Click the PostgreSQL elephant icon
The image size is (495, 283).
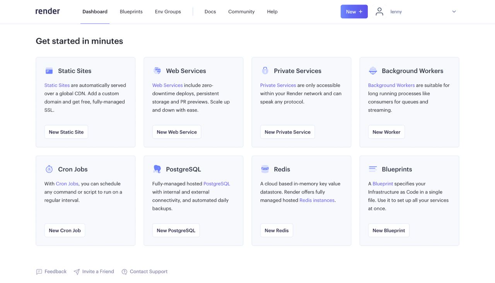(x=157, y=169)
